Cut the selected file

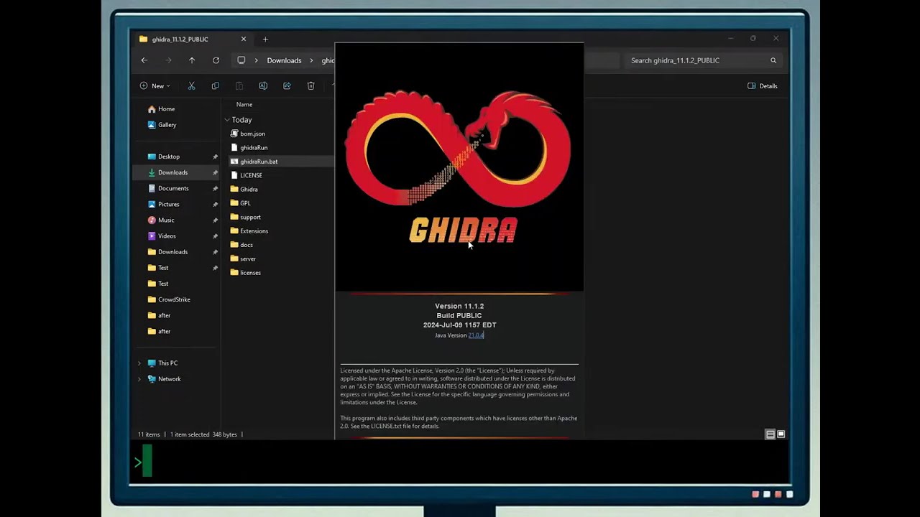[x=191, y=86]
